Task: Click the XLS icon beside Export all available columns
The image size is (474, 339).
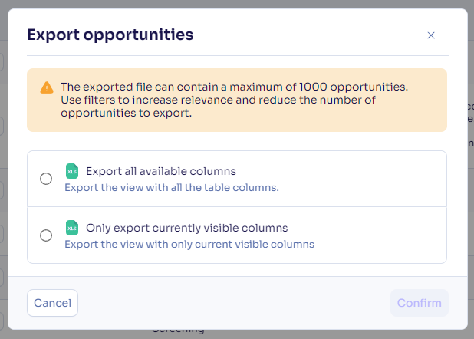Action: (72, 171)
